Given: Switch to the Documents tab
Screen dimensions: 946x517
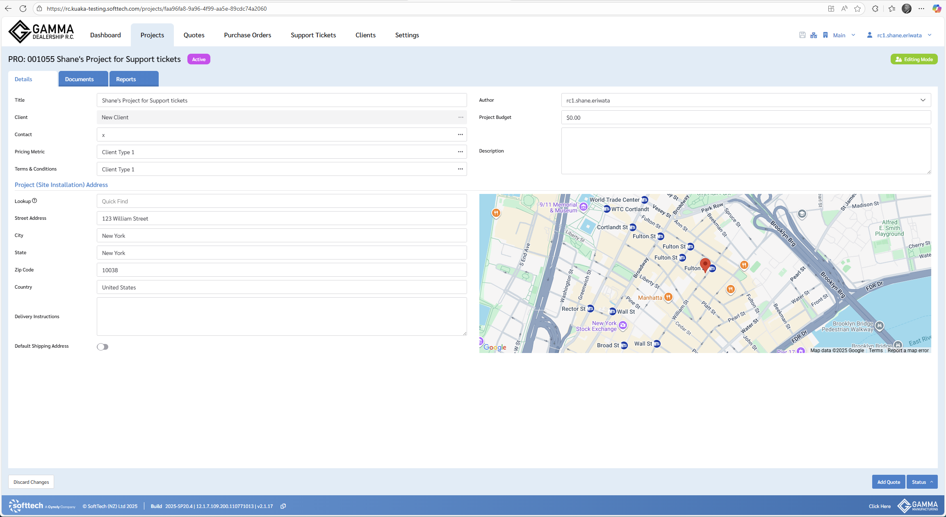Looking at the screenshot, I should (x=79, y=79).
